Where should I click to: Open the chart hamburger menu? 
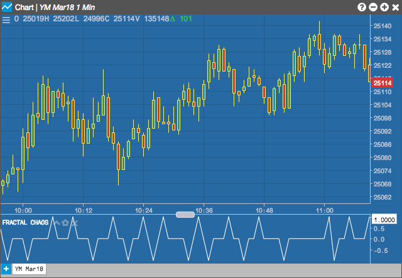pyautogui.click(x=6, y=20)
